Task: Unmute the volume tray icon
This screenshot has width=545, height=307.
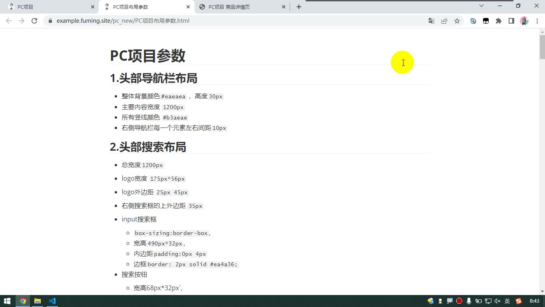Action: 497,301
